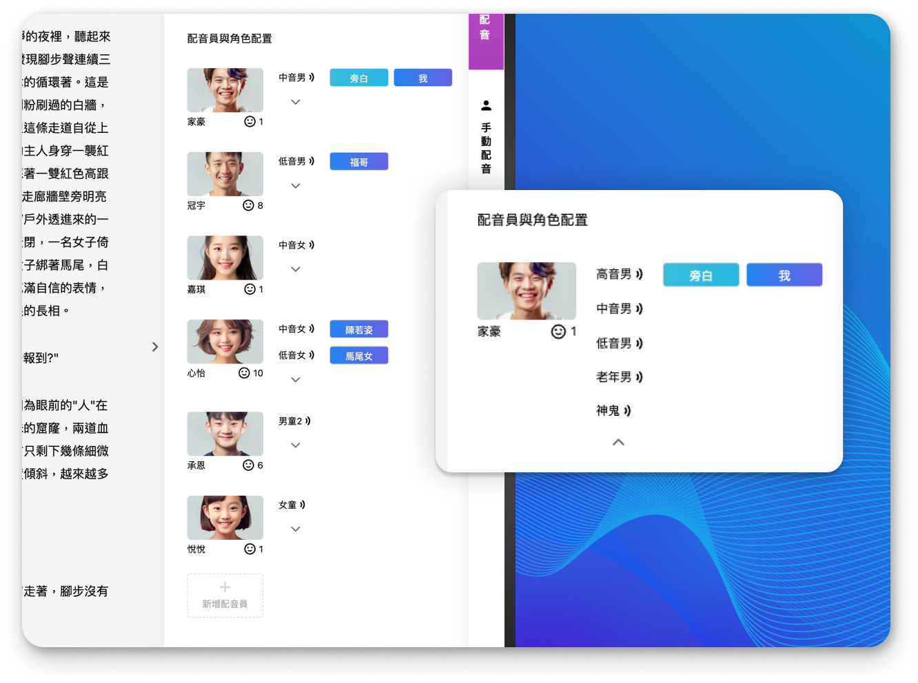This screenshot has width=918, height=683.
Task: Play 男童2 voice sample sound icon
Action: tap(308, 421)
